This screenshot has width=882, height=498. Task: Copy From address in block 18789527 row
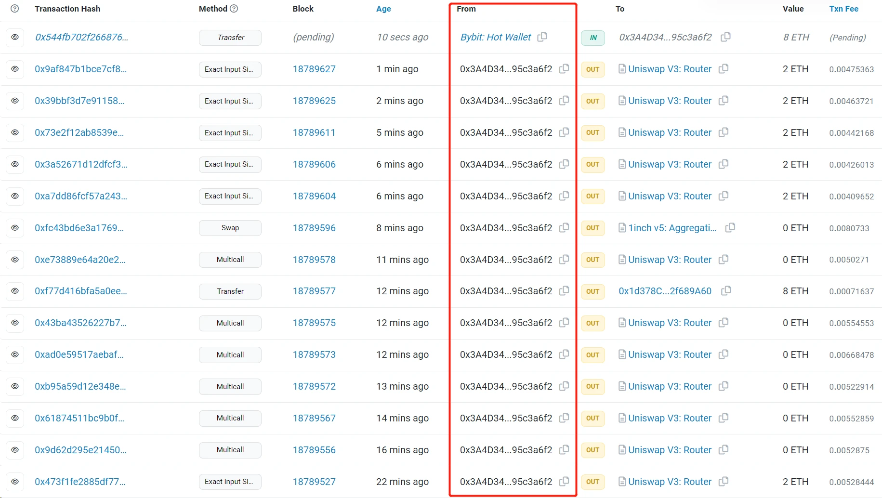[x=564, y=482]
